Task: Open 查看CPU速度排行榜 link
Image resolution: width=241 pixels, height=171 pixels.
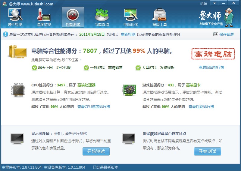Action: [94, 107]
